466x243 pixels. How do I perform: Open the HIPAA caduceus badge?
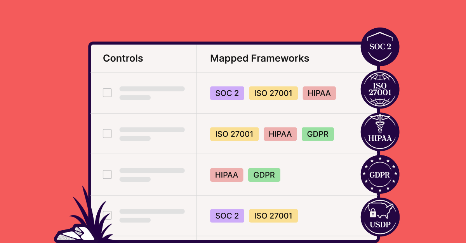(x=380, y=132)
